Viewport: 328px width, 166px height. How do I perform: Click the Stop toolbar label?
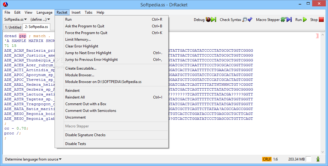point(314,19)
